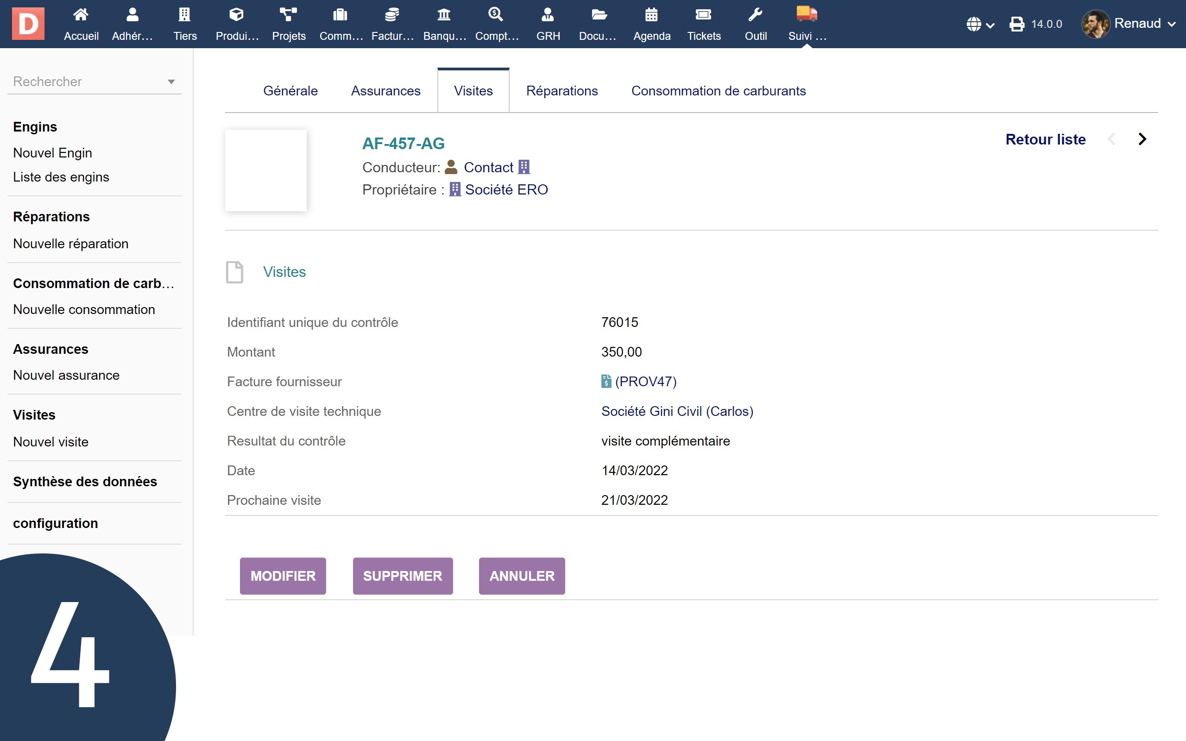Viewport: 1186px width, 741px height.
Task: Open the Tickets module icon
Action: tap(703, 15)
